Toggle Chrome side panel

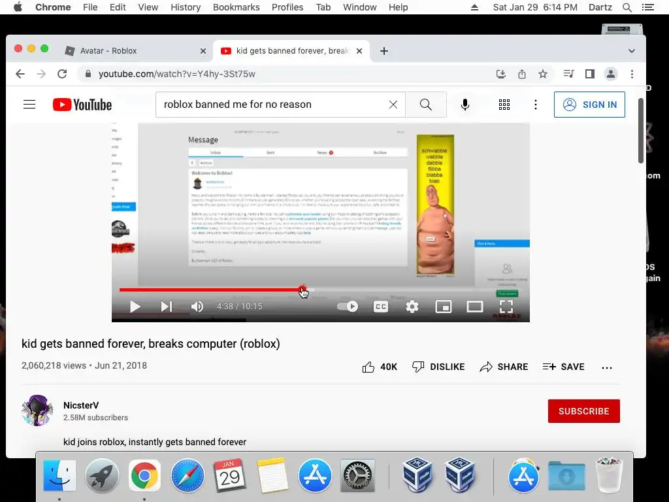tap(590, 74)
